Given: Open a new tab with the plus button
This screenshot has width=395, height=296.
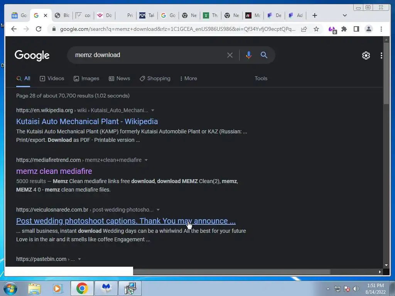Looking at the screenshot, I should pyautogui.click(x=315, y=15).
